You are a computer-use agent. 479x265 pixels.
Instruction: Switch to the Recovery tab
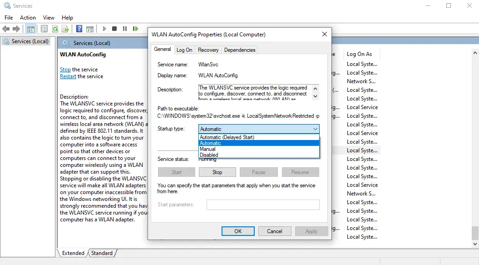(x=208, y=50)
